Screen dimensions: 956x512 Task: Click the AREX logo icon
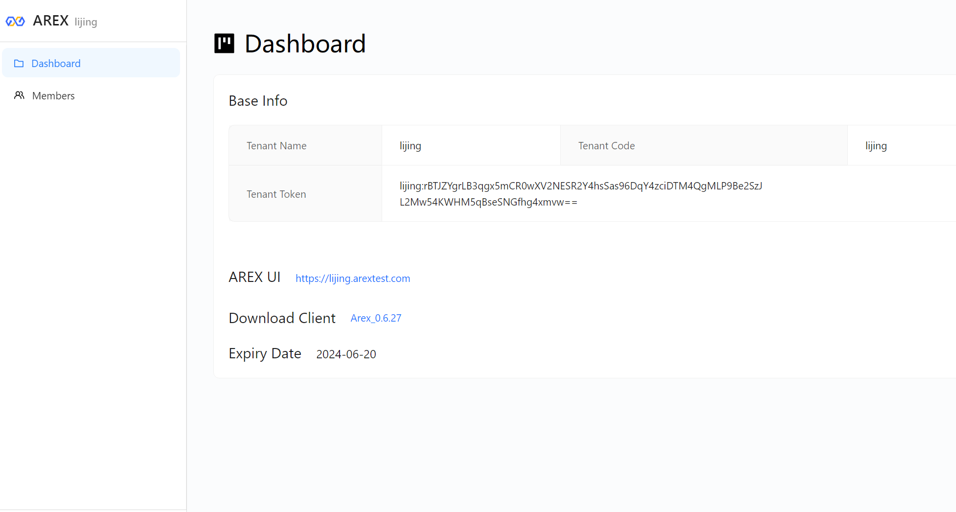[x=15, y=21]
